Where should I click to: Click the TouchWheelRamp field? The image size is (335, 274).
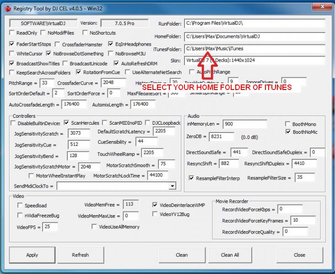tap(152, 153)
